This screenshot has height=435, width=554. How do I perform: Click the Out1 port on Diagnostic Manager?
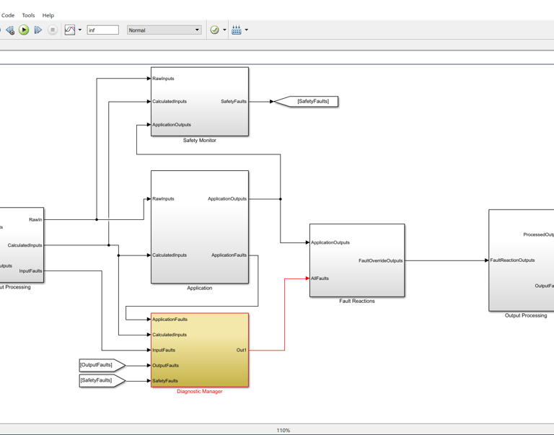[x=242, y=350]
